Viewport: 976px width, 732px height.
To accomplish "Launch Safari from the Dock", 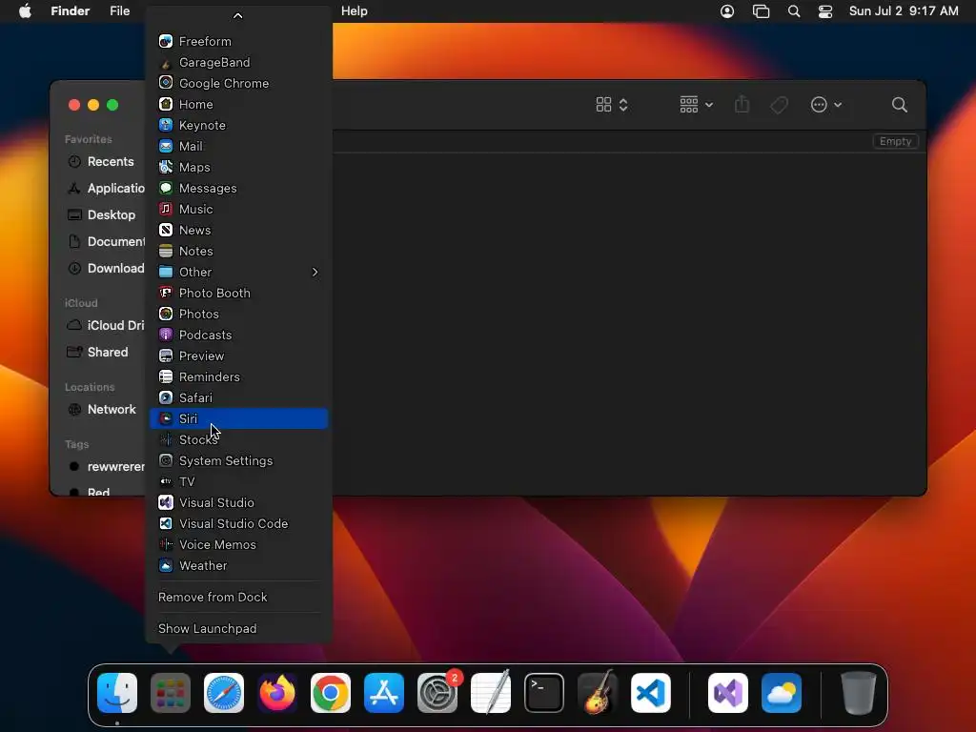I will [x=224, y=693].
